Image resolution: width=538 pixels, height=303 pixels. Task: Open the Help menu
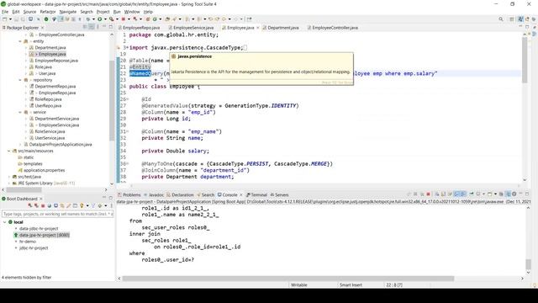(x=148, y=12)
